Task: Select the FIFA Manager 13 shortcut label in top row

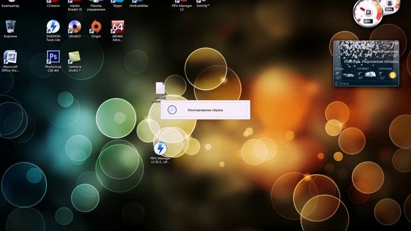Action: click(x=182, y=7)
